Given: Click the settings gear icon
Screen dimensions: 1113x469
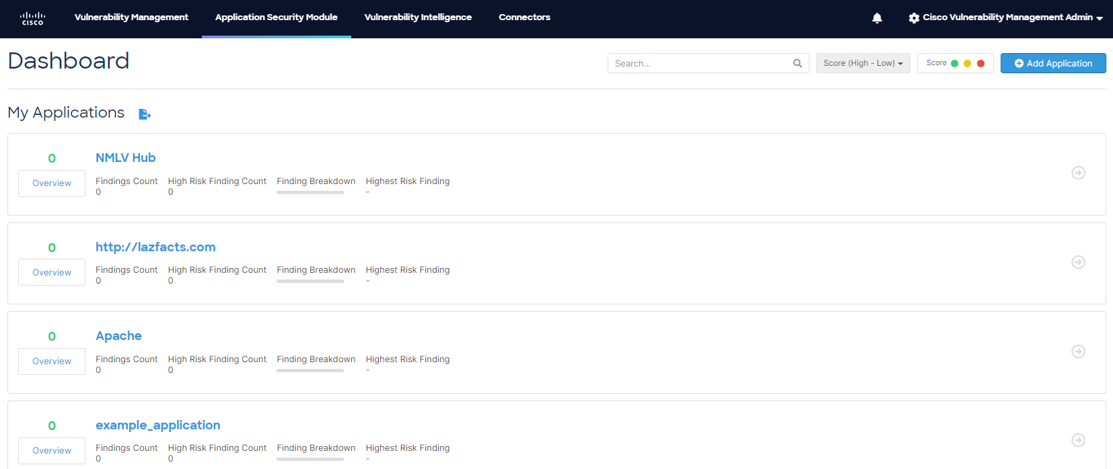Looking at the screenshot, I should pos(914,18).
